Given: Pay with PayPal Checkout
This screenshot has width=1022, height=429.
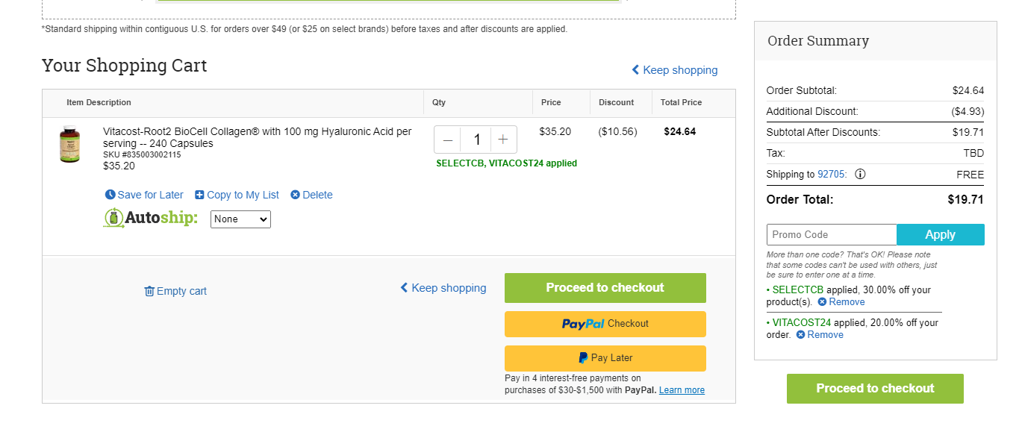Looking at the screenshot, I should click(x=605, y=324).
